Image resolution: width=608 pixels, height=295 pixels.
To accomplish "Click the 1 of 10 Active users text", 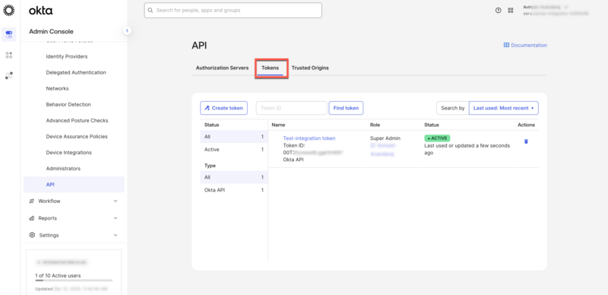I will [58, 276].
